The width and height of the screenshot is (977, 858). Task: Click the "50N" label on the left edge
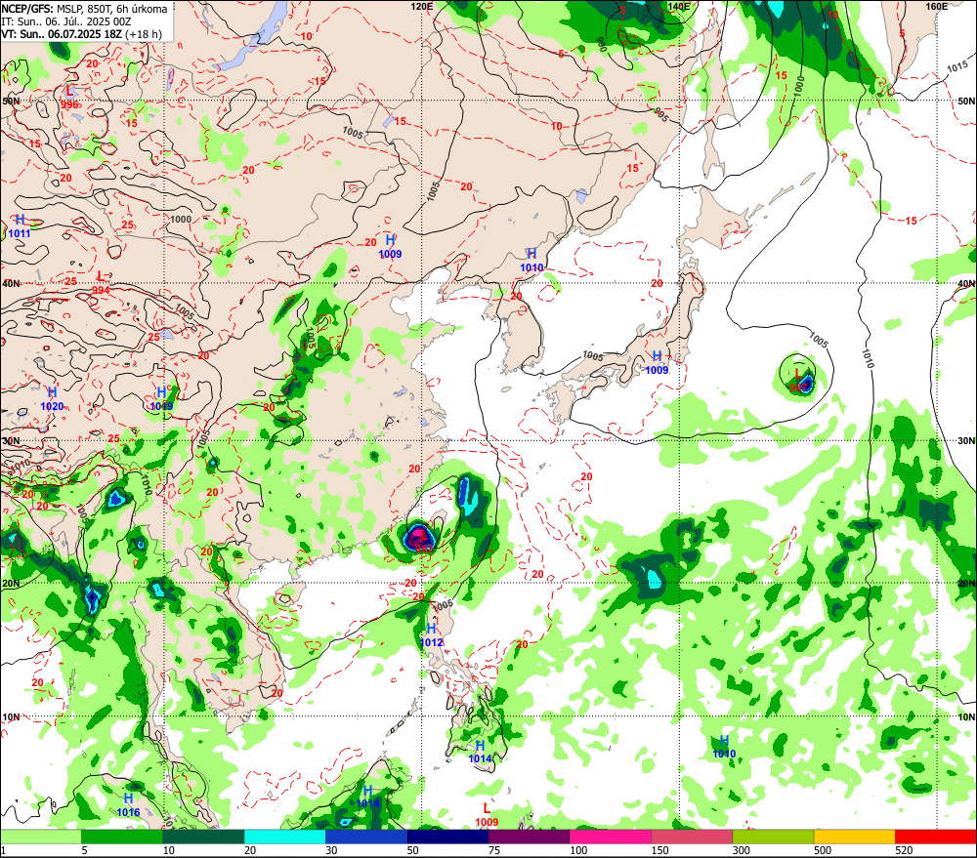pyautogui.click(x=11, y=101)
